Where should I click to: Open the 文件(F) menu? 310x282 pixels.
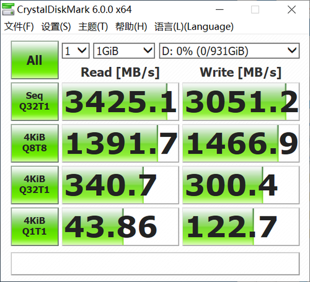(x=19, y=27)
